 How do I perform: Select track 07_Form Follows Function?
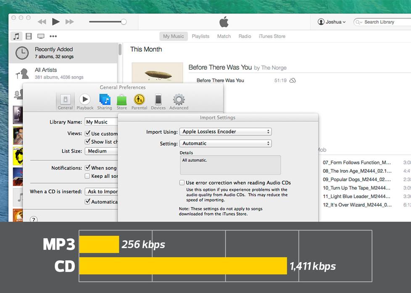357,163
